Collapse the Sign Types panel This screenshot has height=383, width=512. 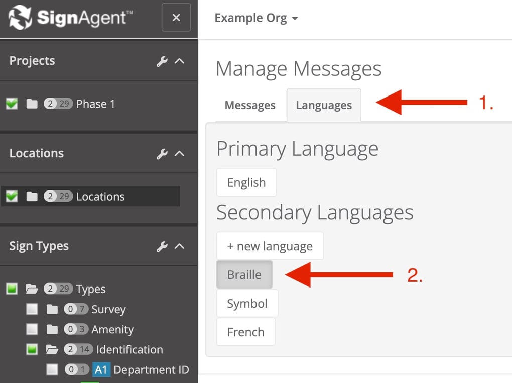pyautogui.click(x=179, y=246)
